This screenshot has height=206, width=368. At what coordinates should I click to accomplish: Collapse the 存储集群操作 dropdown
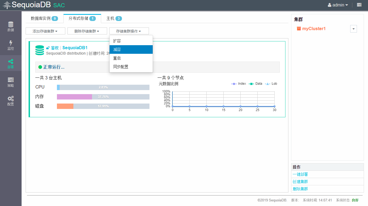tap(129, 31)
